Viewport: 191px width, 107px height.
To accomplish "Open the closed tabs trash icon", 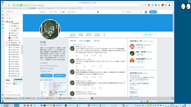I will 172,98.
